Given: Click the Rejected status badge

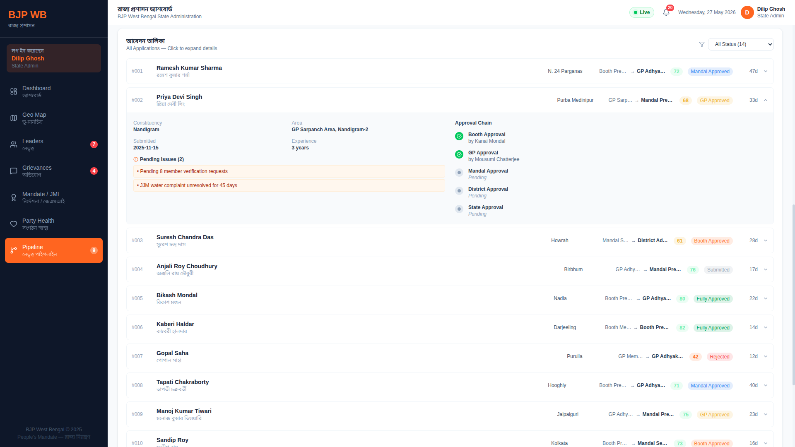Looking at the screenshot, I should 720,357.
